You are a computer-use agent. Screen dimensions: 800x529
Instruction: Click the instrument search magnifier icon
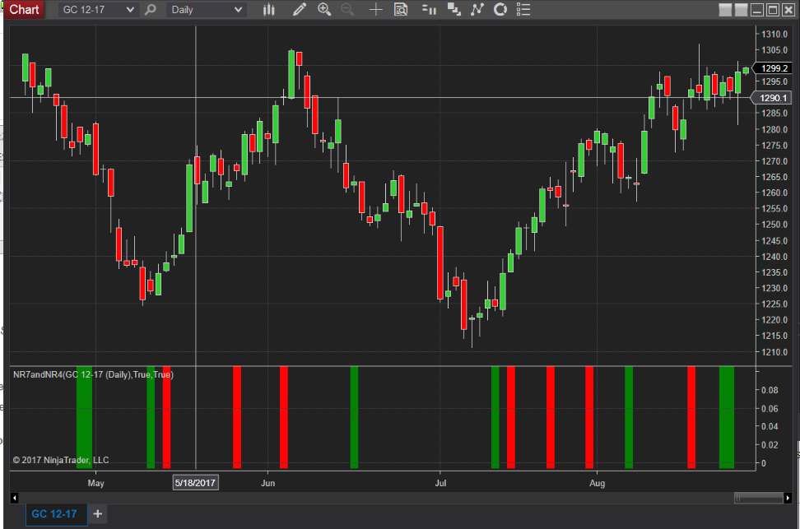[150, 10]
